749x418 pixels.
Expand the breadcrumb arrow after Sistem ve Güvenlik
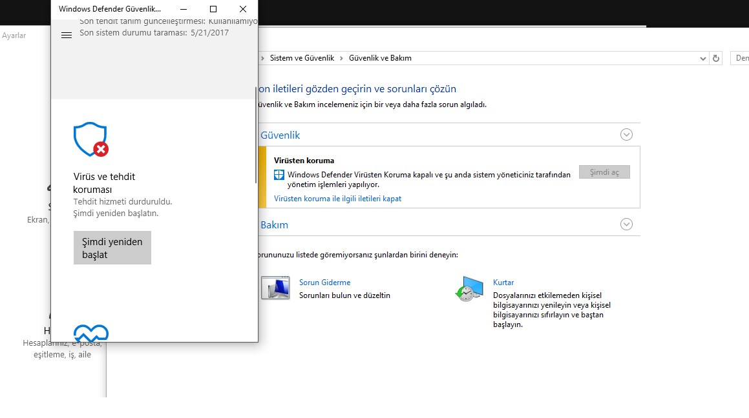click(341, 58)
